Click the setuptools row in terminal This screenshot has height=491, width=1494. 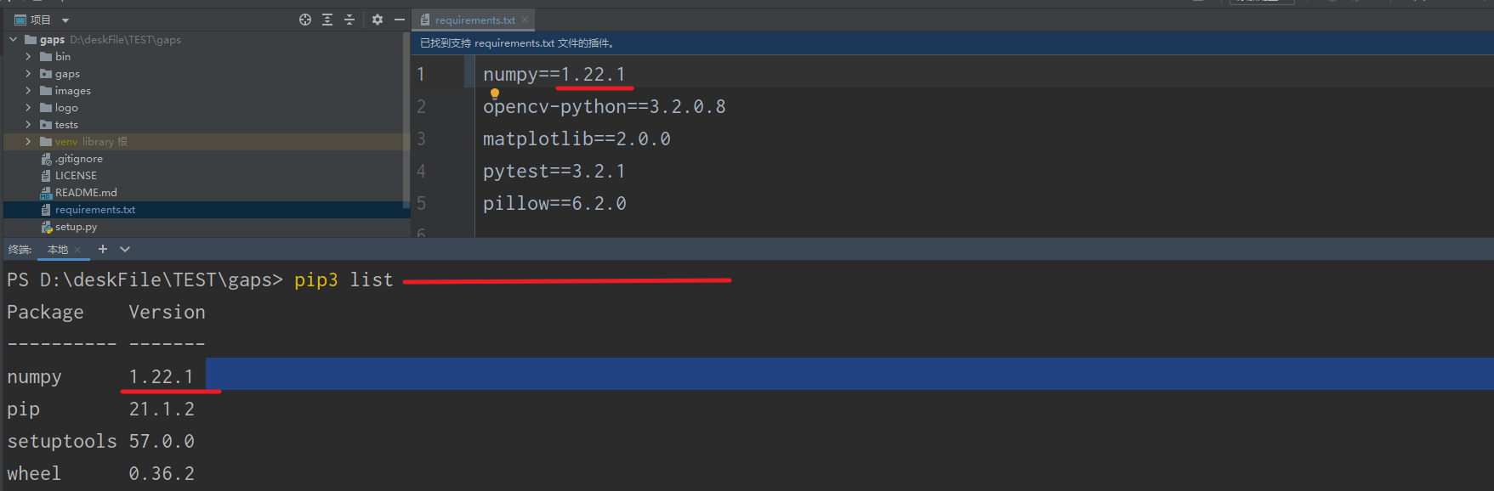coord(100,442)
